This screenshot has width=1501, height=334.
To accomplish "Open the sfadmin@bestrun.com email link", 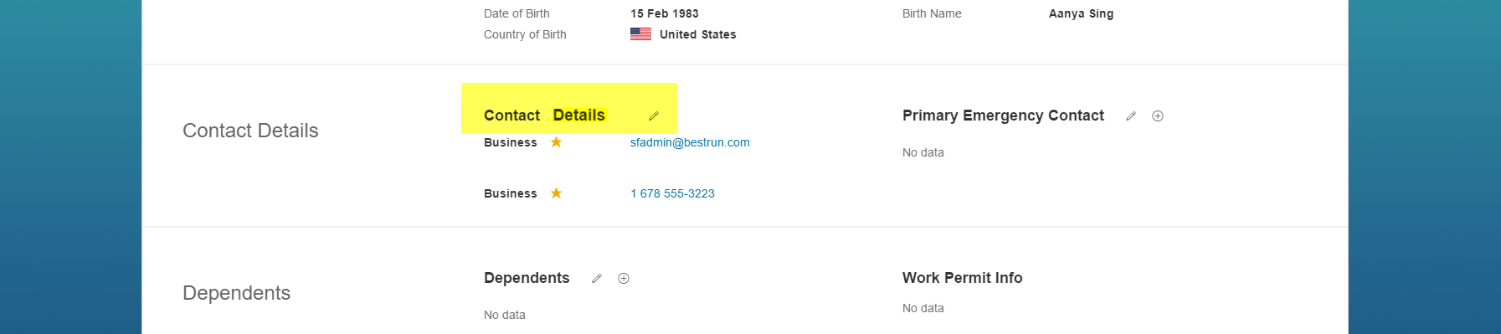I will coord(690,142).
